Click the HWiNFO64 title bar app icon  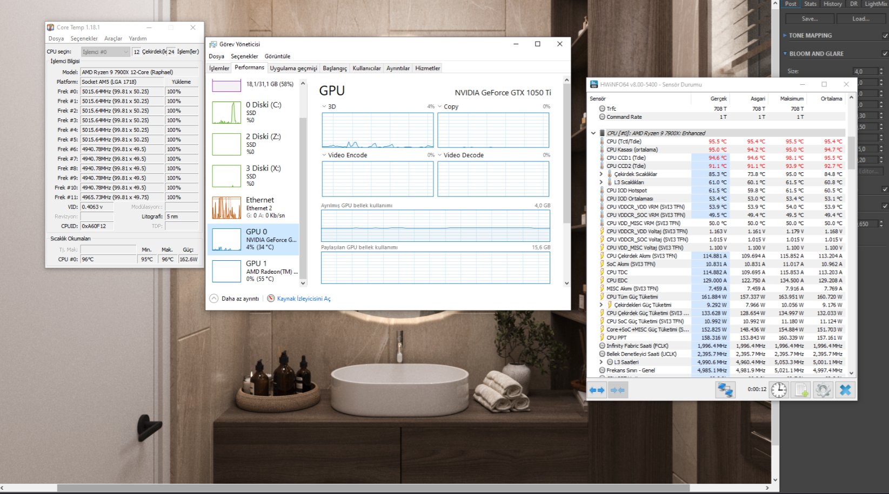click(x=594, y=84)
